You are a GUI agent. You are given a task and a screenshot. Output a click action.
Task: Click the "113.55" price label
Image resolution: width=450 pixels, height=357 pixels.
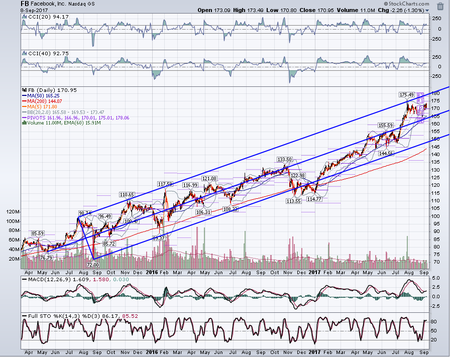point(294,201)
